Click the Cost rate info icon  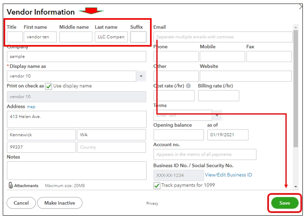click(188, 86)
